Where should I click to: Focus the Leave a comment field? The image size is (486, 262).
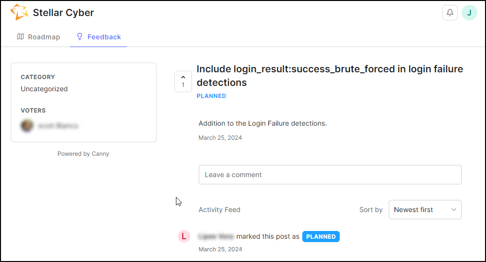click(x=330, y=175)
